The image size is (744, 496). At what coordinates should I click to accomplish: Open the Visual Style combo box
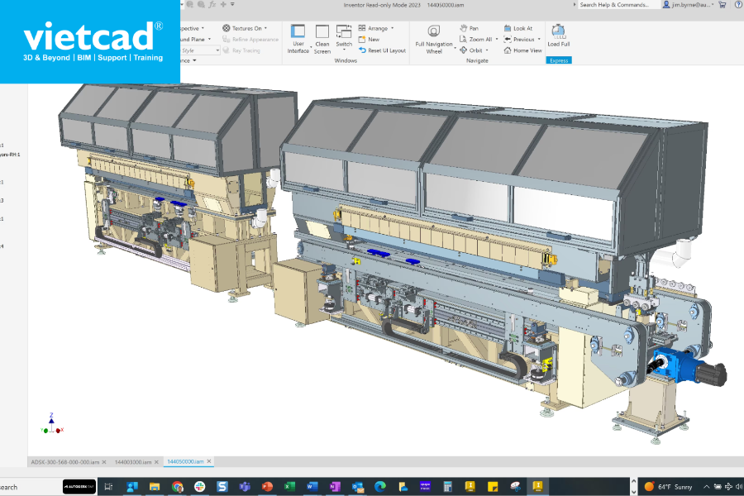[x=200, y=50]
